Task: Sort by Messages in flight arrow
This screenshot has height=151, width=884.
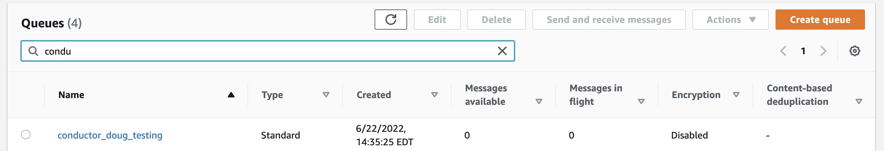Action: pyautogui.click(x=641, y=101)
